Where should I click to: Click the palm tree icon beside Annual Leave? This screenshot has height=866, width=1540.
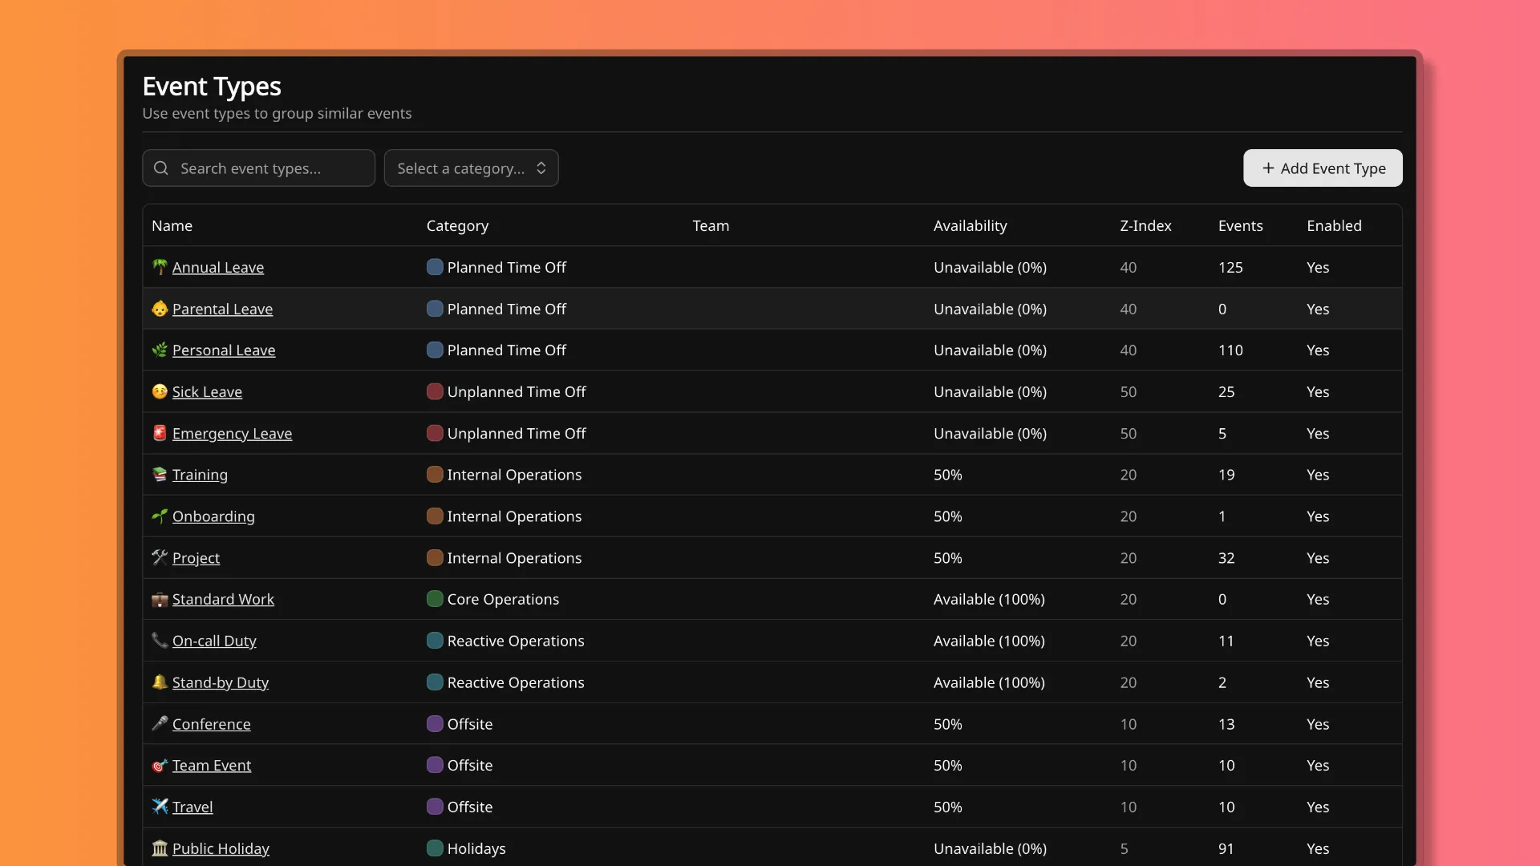click(160, 267)
